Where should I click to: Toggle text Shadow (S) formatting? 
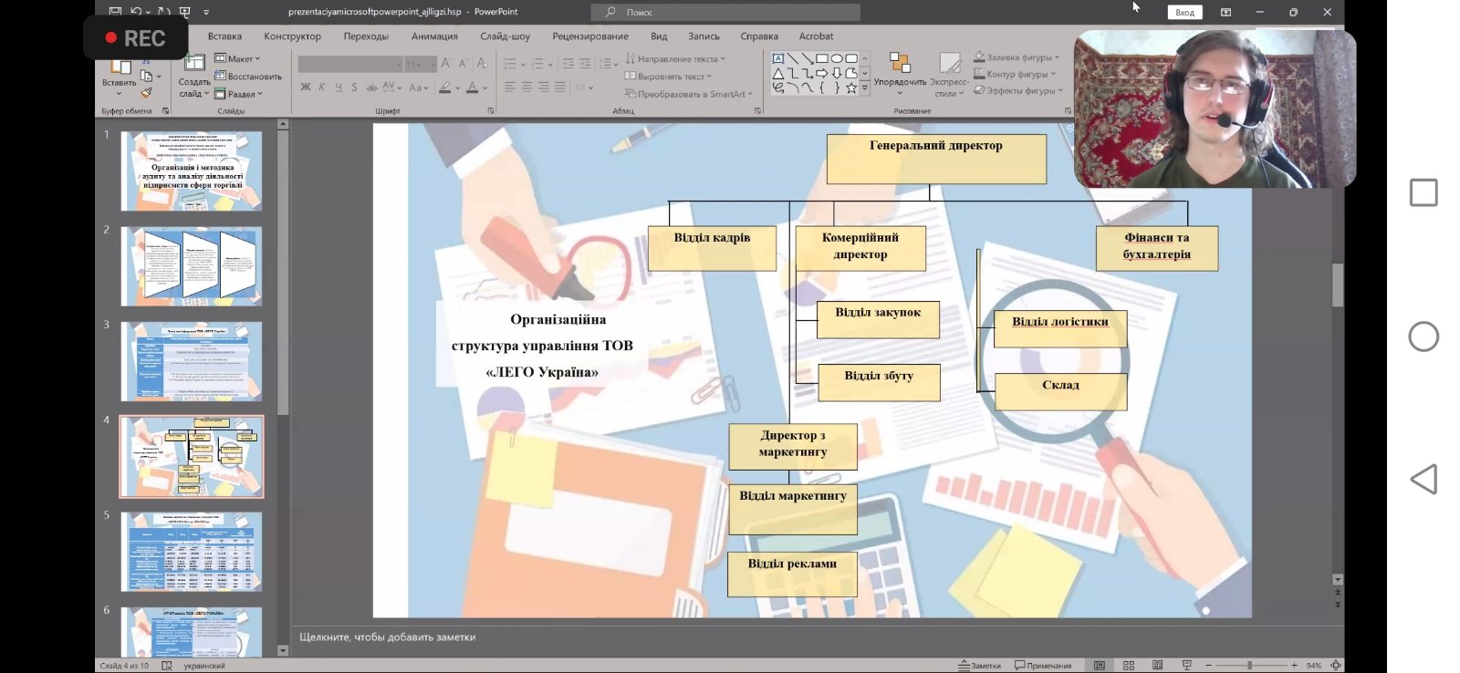(354, 88)
